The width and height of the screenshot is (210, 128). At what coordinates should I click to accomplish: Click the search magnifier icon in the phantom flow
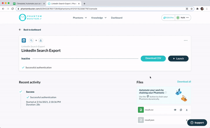(31, 40)
